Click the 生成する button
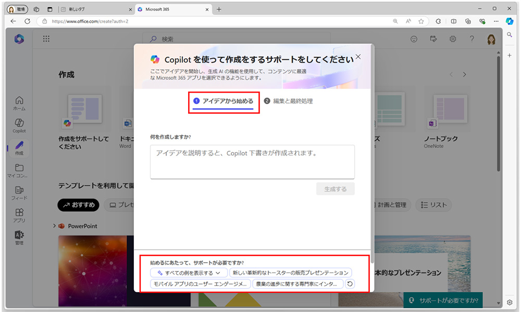521x312 pixels. pyautogui.click(x=335, y=189)
